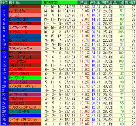Sort by 勝率 column header
This screenshot has height=126, width=136.
click(x=84, y=3)
